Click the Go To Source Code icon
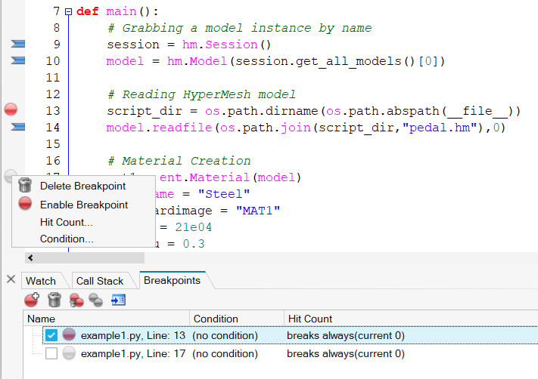The image size is (538, 379). (x=118, y=300)
